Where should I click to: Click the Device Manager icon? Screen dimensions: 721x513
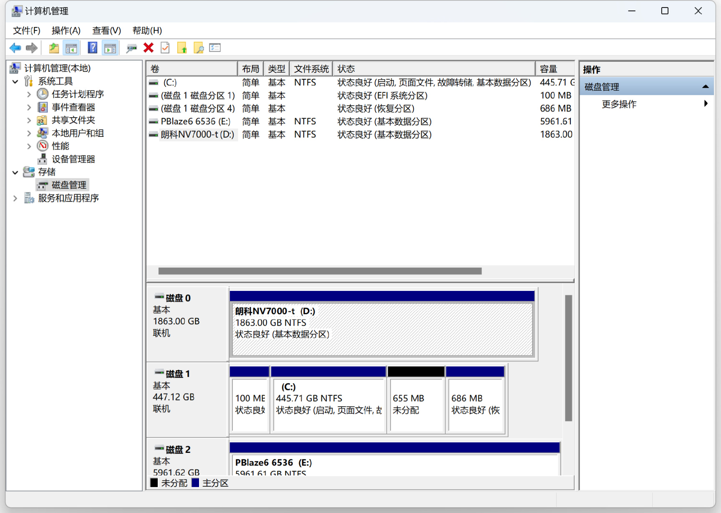[x=43, y=159]
